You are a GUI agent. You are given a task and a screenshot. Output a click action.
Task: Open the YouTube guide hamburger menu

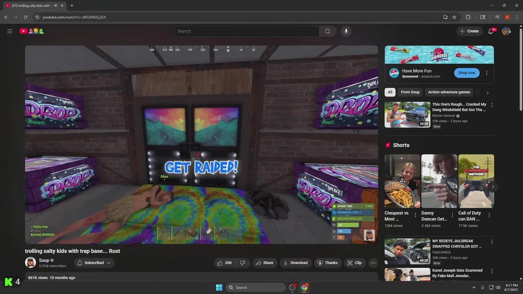click(10, 31)
